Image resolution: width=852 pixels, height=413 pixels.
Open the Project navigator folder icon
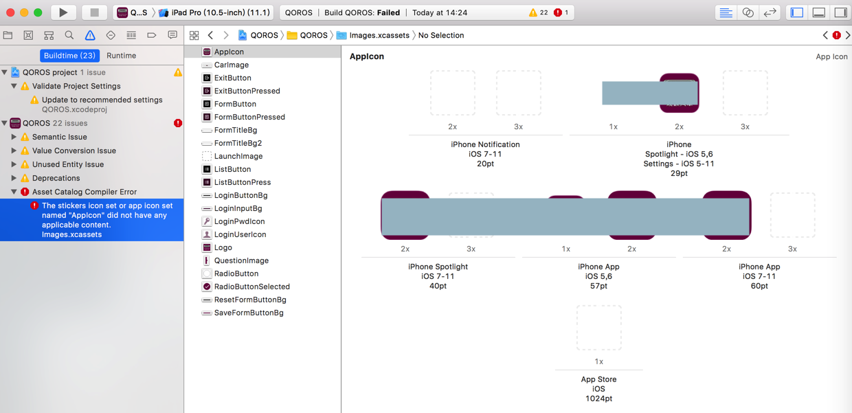pyautogui.click(x=8, y=35)
